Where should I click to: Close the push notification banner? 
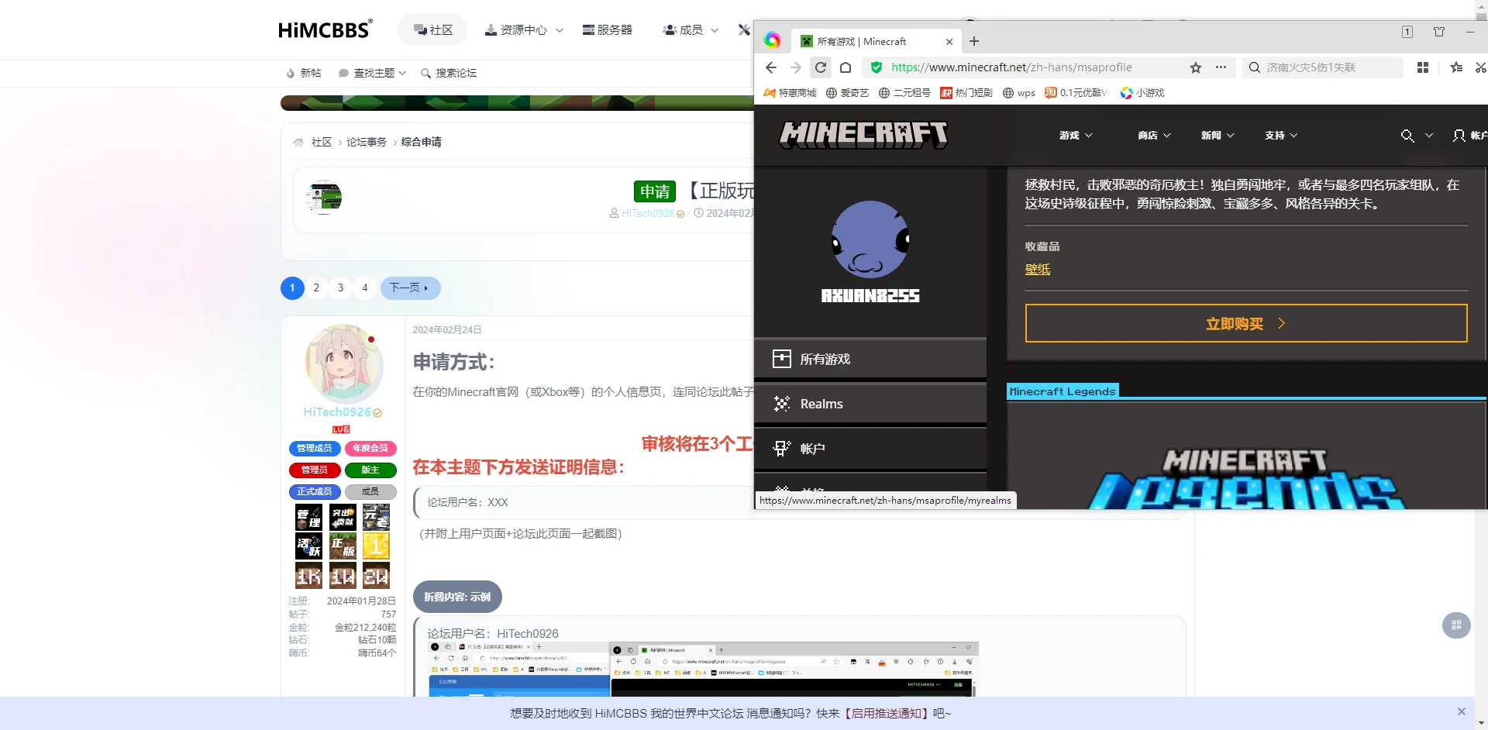[x=1461, y=711]
